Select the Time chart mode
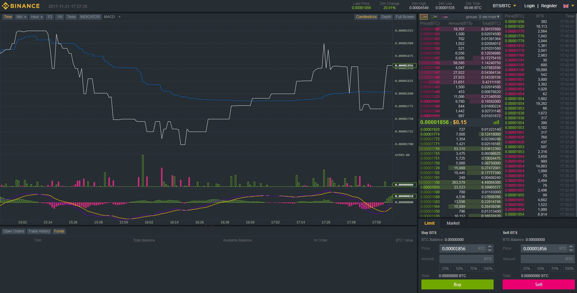Screen dimensions: 577x293 (8, 17)
